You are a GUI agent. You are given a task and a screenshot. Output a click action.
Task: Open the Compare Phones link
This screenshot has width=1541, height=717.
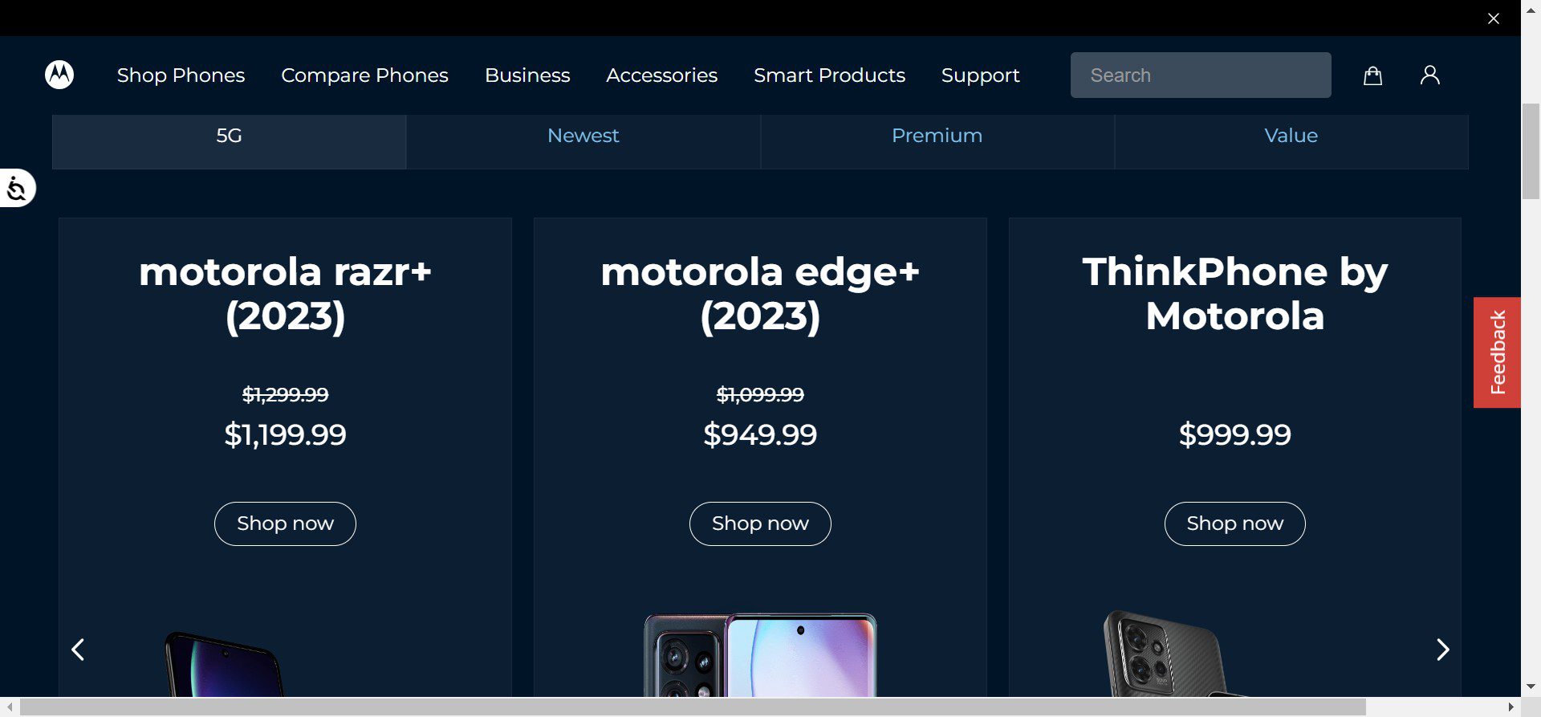coord(364,75)
